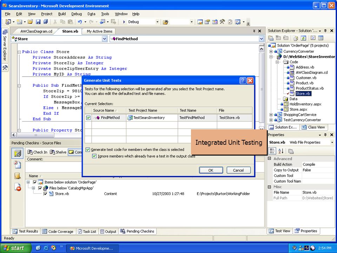337x253 pixels.
Task: Uncheck Files below 'CatalogMgrApp' checkbox
Action: 40,188
